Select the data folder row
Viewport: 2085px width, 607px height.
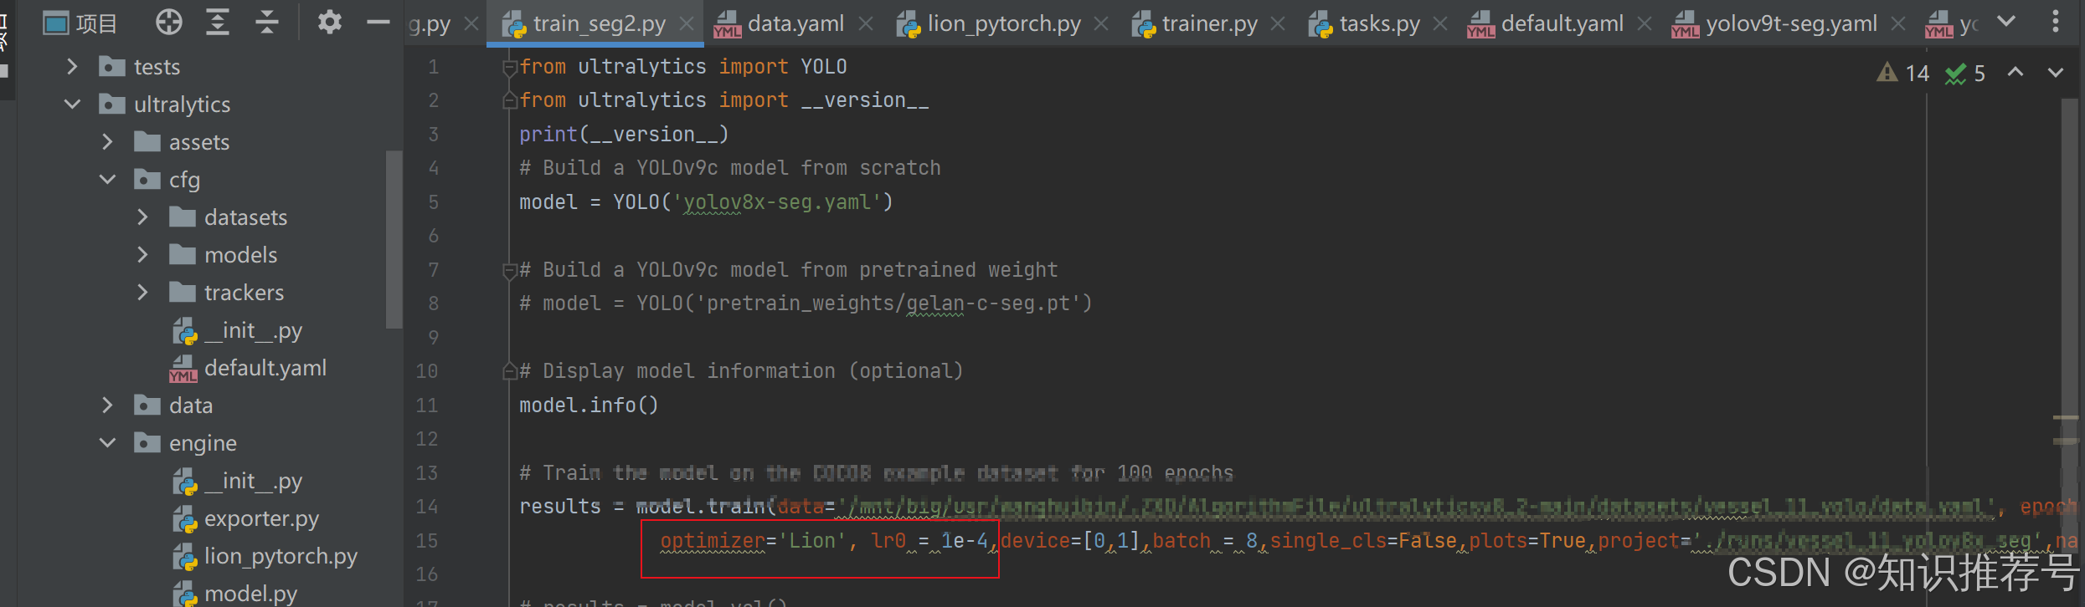pos(173,406)
